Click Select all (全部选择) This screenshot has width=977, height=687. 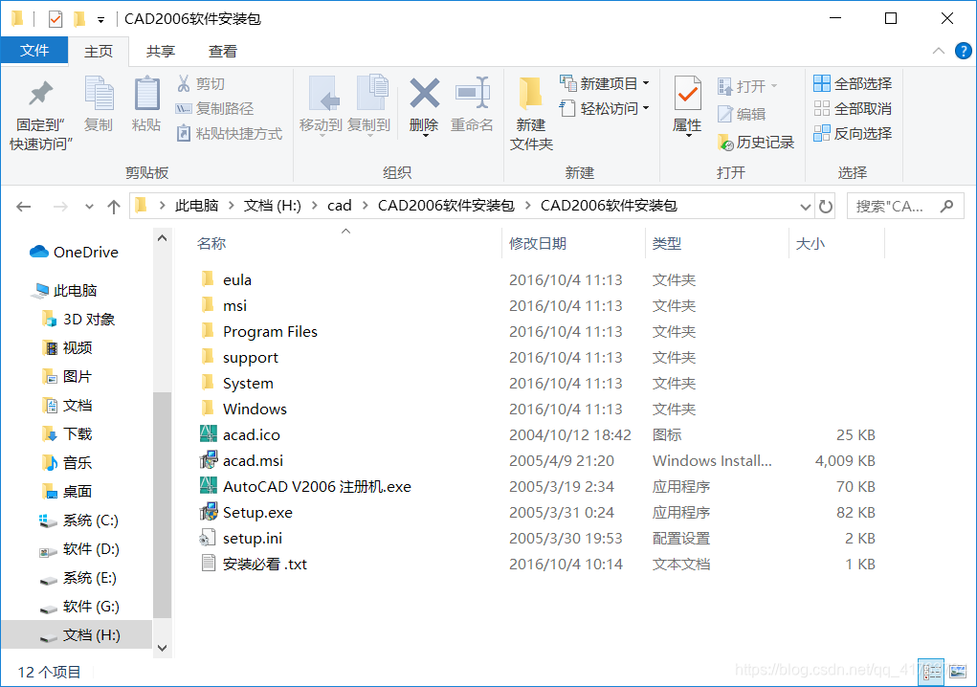pyautogui.click(x=853, y=83)
